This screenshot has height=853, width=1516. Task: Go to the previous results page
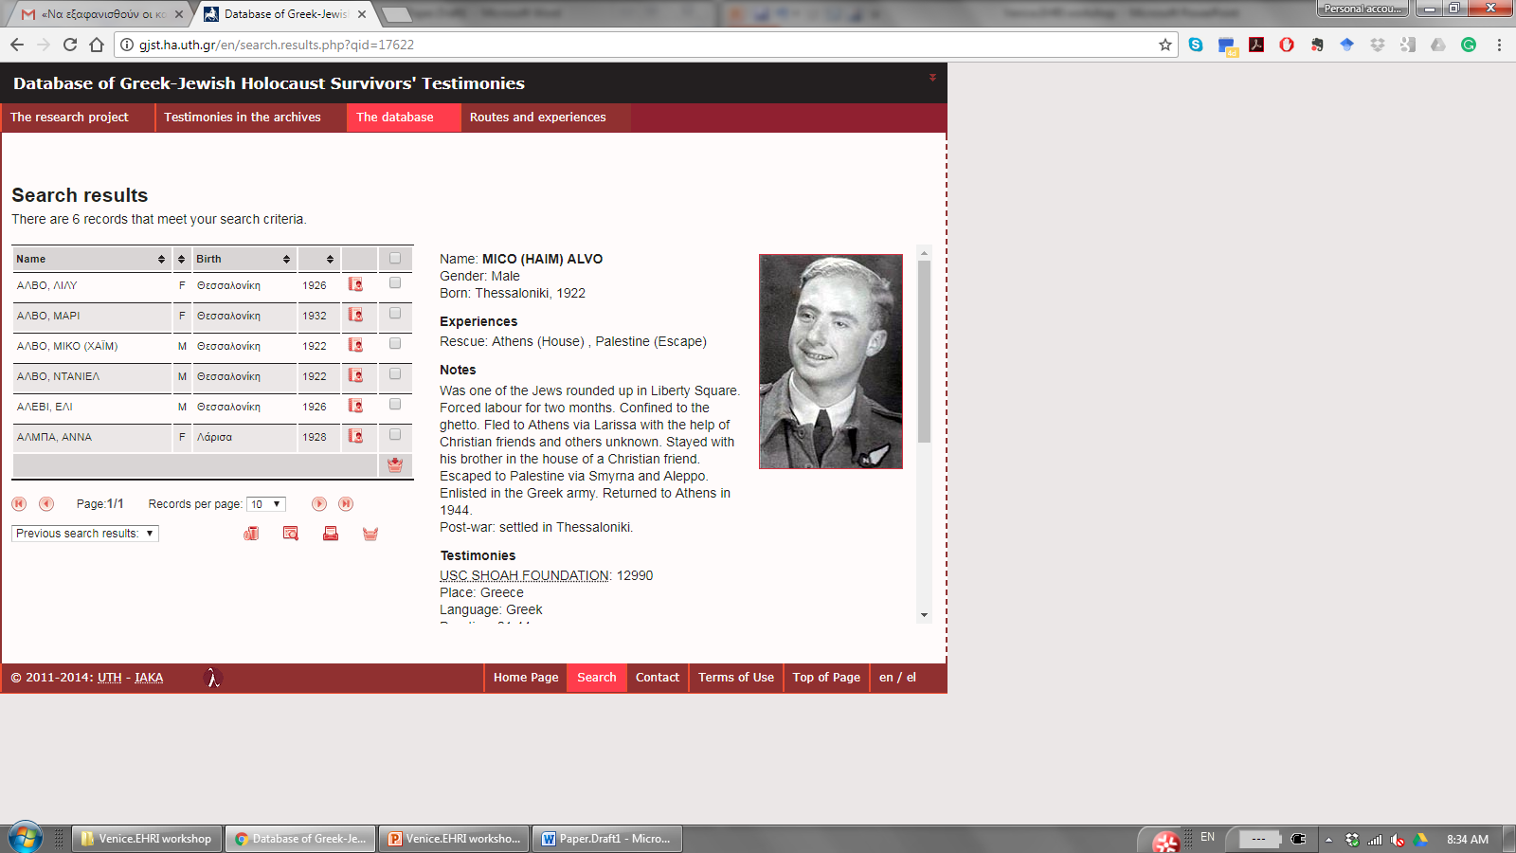[x=46, y=504]
